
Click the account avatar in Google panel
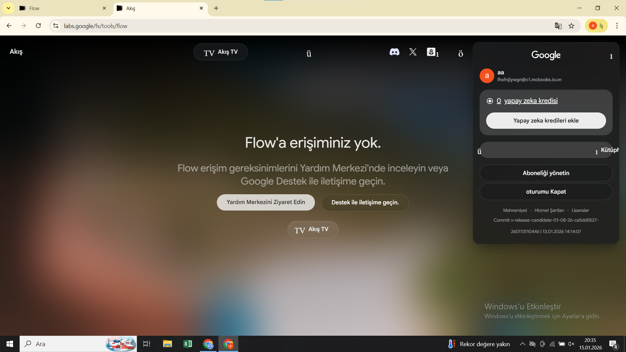point(487,76)
